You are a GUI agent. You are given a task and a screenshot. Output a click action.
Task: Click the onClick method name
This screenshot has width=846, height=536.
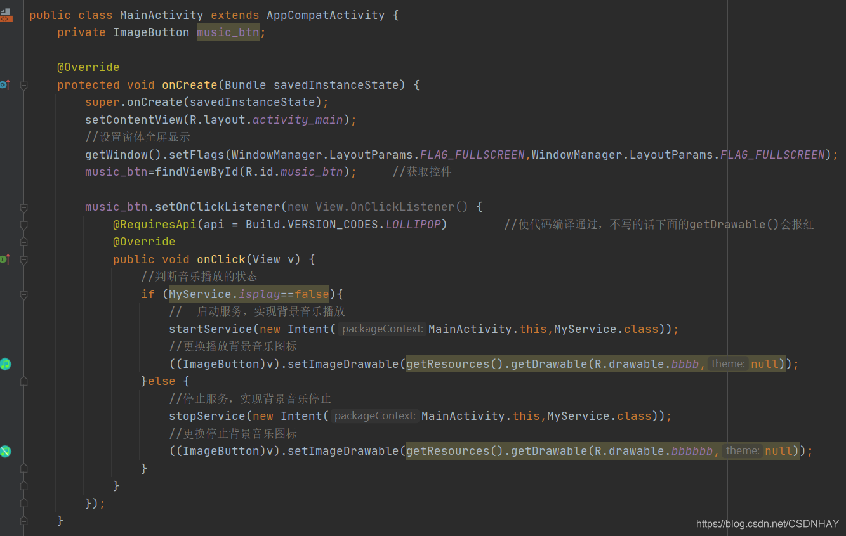coord(221,259)
